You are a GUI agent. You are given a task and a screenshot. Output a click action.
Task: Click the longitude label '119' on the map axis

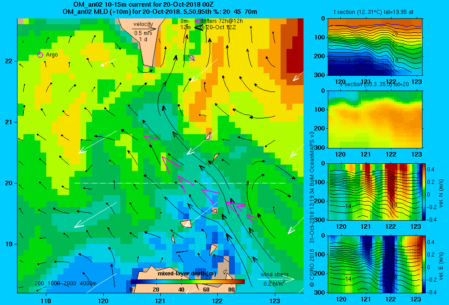tap(46, 301)
